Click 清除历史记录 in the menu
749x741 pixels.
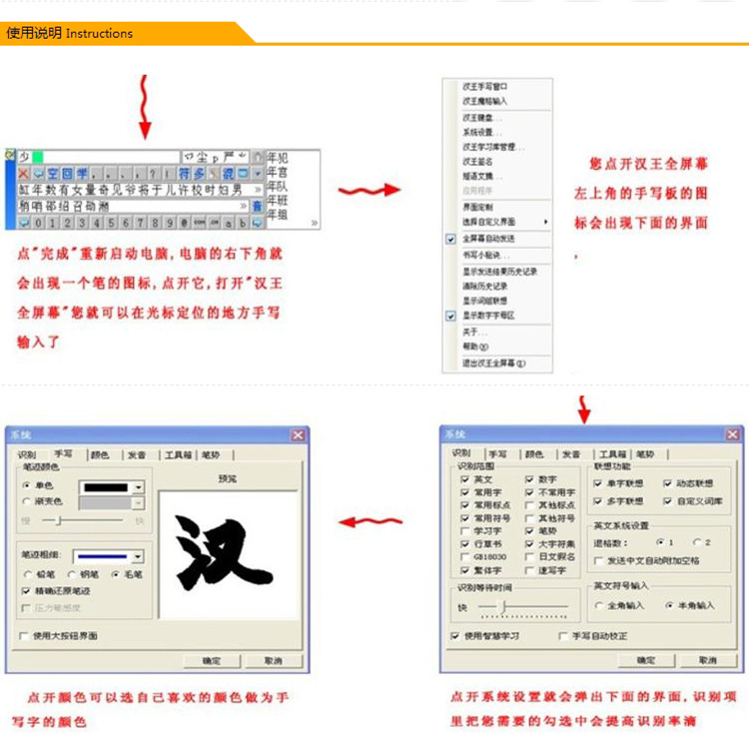click(484, 287)
